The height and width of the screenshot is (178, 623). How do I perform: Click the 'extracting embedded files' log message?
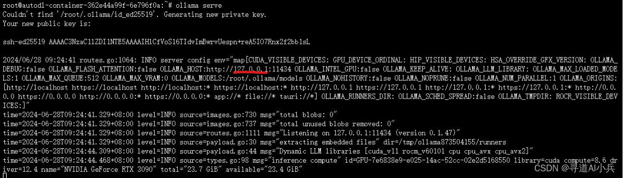click(x=329, y=142)
